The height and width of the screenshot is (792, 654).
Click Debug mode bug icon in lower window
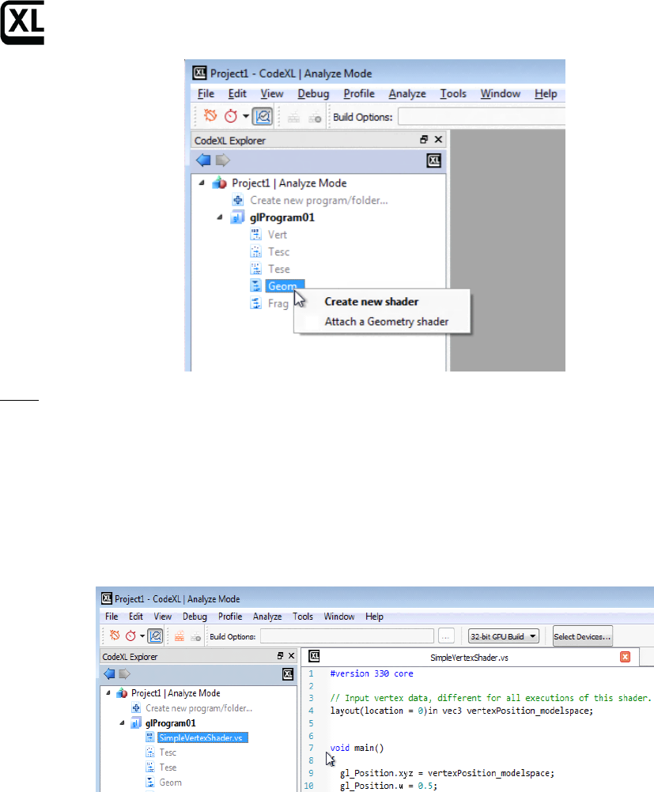tap(115, 636)
